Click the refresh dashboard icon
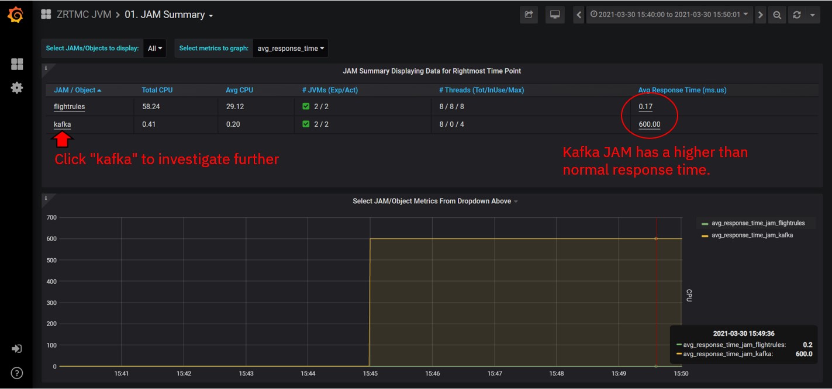This screenshot has height=389, width=832. (x=796, y=15)
